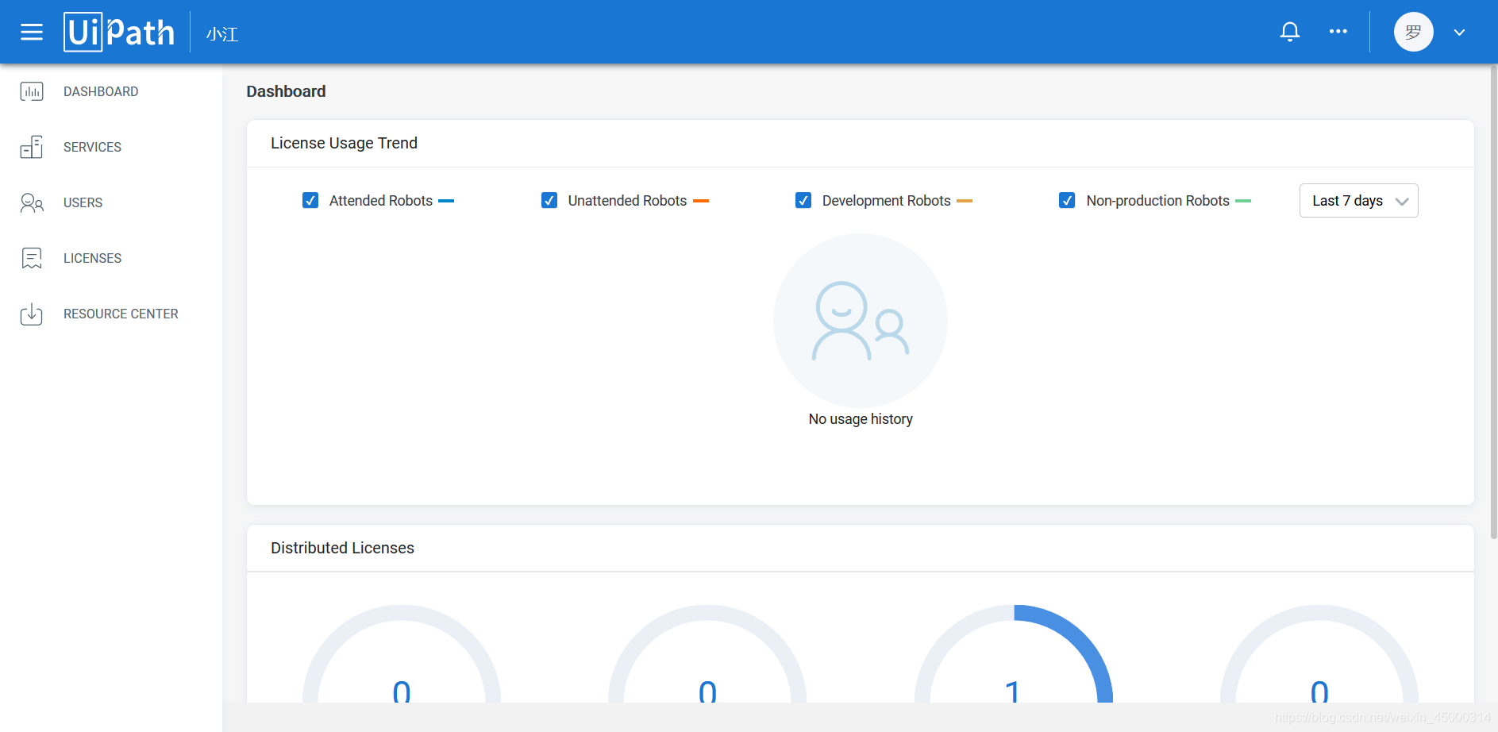Image resolution: width=1498 pixels, height=732 pixels.
Task: Click the Users sidebar icon
Action: pos(32,202)
